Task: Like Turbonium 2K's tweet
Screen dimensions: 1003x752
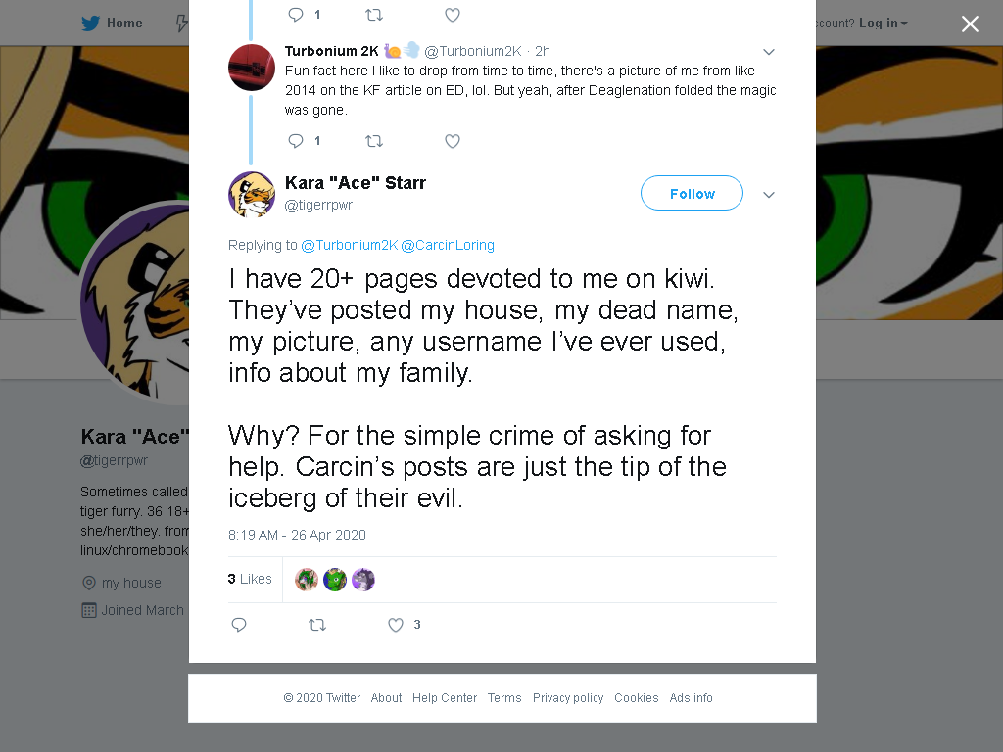Action: click(453, 141)
